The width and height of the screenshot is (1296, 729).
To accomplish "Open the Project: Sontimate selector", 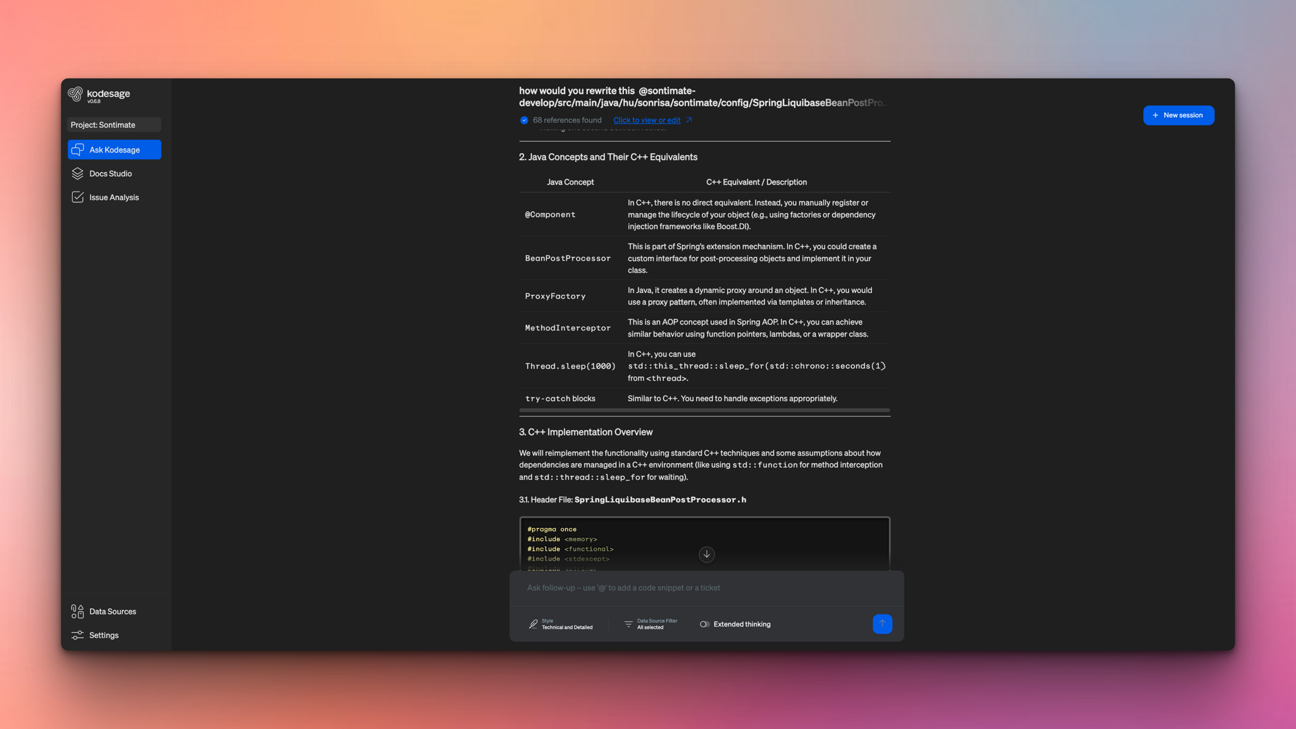I will click(114, 125).
